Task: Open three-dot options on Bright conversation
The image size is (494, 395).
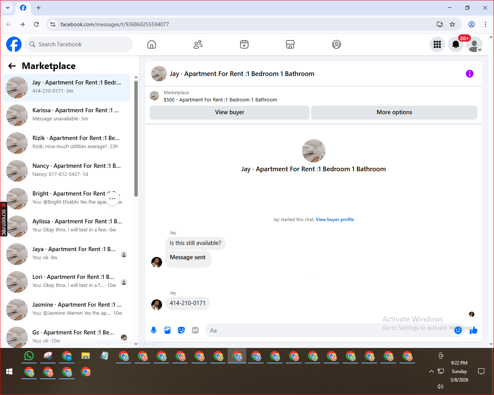Action: [112, 199]
